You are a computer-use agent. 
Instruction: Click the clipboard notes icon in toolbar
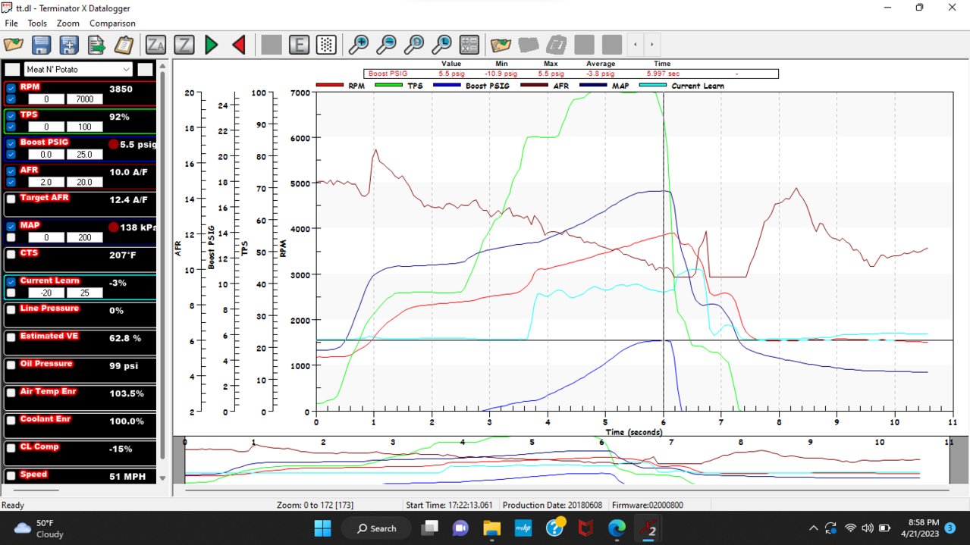pos(124,45)
